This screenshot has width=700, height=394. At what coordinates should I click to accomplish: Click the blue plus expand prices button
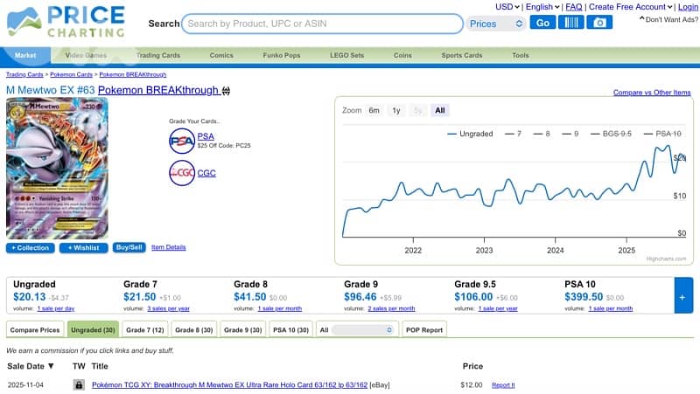(x=683, y=297)
